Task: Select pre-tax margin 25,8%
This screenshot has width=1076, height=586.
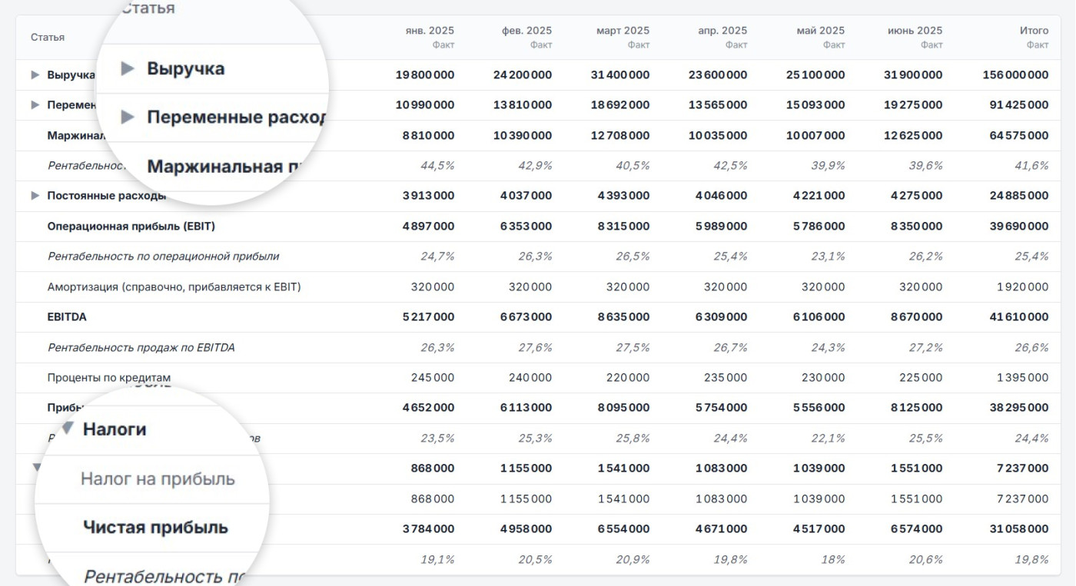Action: click(x=633, y=439)
